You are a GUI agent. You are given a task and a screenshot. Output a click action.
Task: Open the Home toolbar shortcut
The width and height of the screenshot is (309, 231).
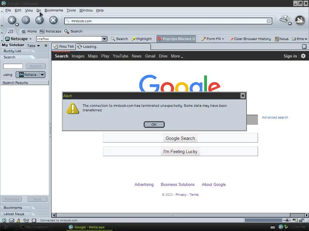click(x=29, y=31)
